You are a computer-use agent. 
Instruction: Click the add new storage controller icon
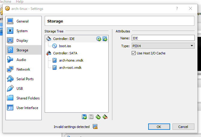point(84,117)
